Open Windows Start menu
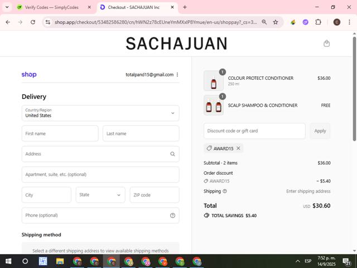This screenshot has width=357, height=268. coord(8,261)
